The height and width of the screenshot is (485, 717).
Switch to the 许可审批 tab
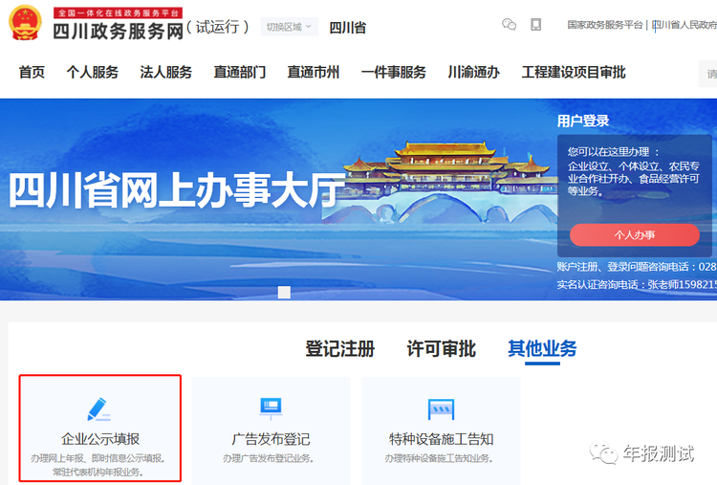442,348
